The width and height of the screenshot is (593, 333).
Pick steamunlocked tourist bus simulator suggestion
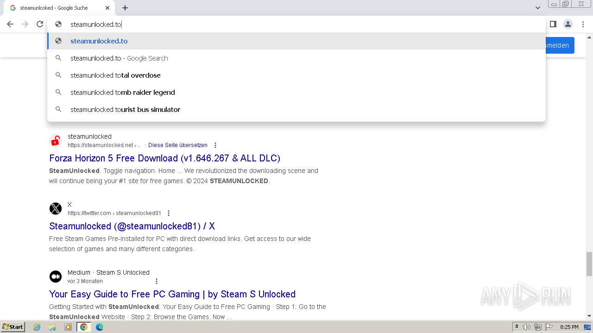[x=296, y=110]
